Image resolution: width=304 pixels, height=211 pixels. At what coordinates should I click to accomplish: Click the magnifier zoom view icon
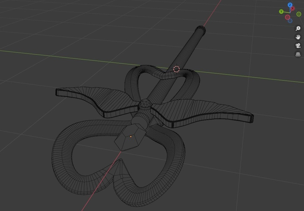(x=298, y=28)
